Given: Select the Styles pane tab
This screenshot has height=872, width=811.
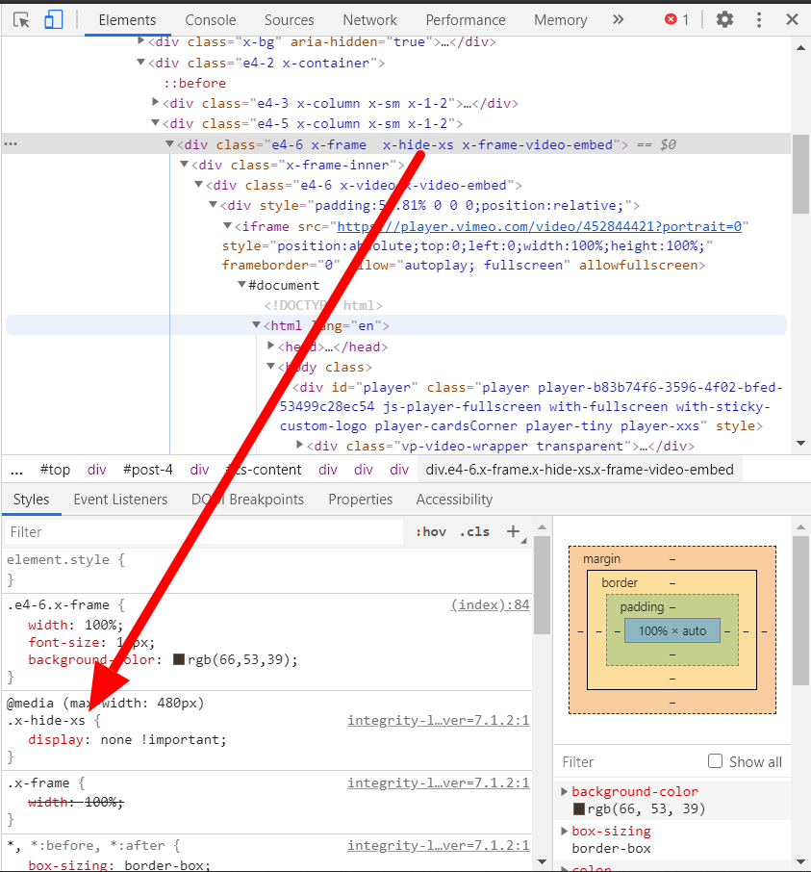Looking at the screenshot, I should pos(31,500).
